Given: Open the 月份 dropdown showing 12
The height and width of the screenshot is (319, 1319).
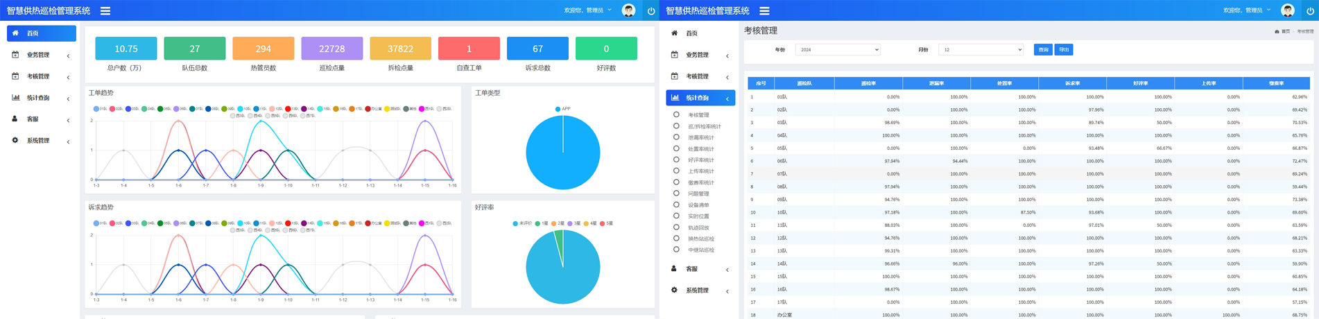Looking at the screenshot, I should click(980, 50).
